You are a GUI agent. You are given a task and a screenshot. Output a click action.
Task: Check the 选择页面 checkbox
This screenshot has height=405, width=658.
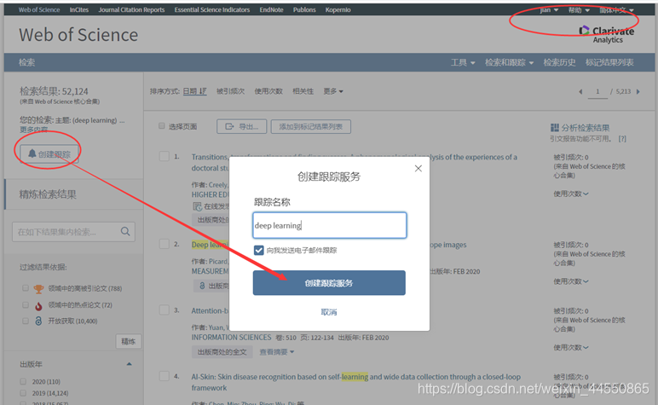[x=162, y=126]
